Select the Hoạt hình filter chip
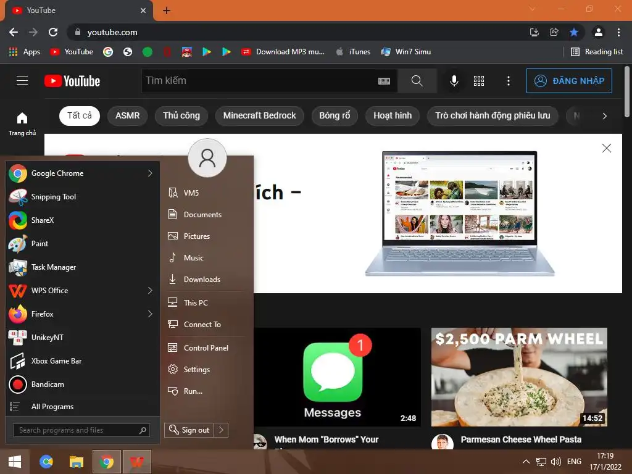 pyautogui.click(x=393, y=115)
